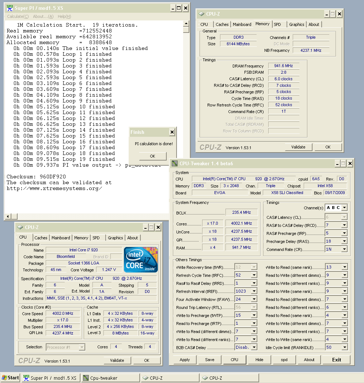The image size is (364, 383).
Task: Open Idle Cycle limit (tRANKIDLE) dropdown
Action: [x=345, y=347]
